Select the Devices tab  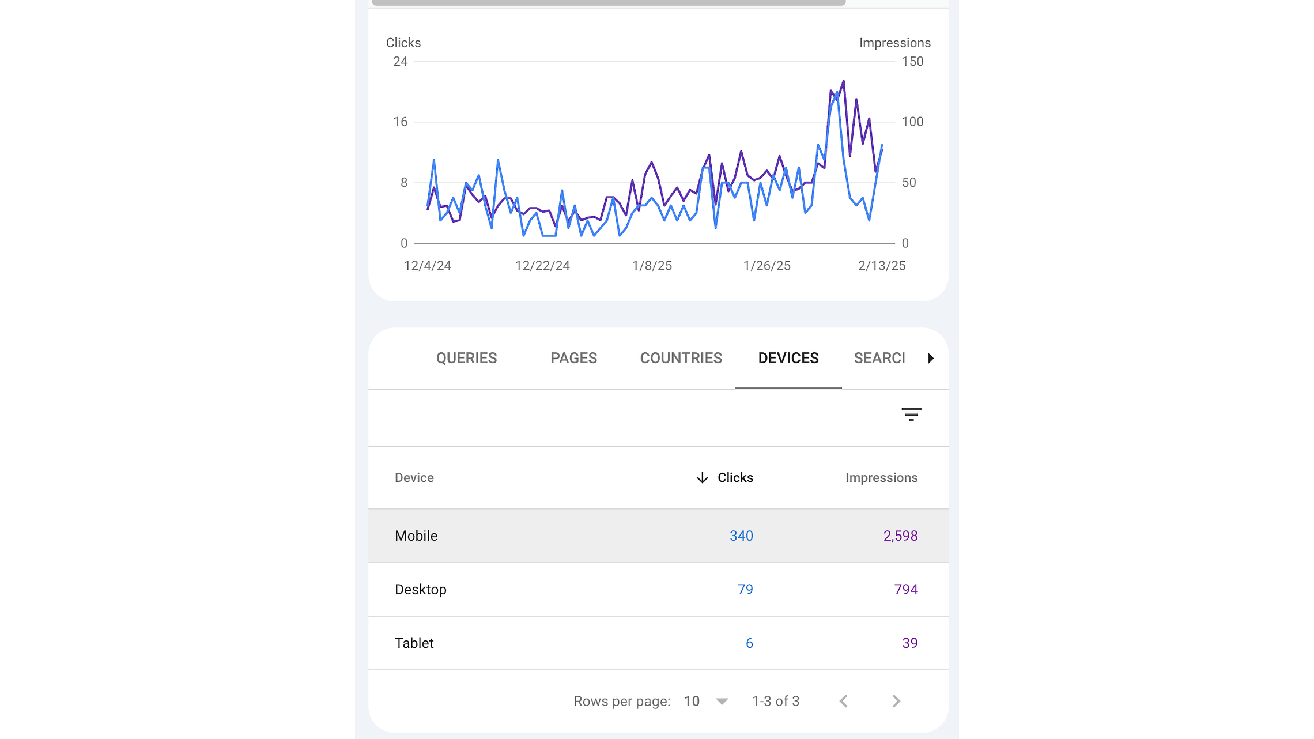[x=788, y=358]
